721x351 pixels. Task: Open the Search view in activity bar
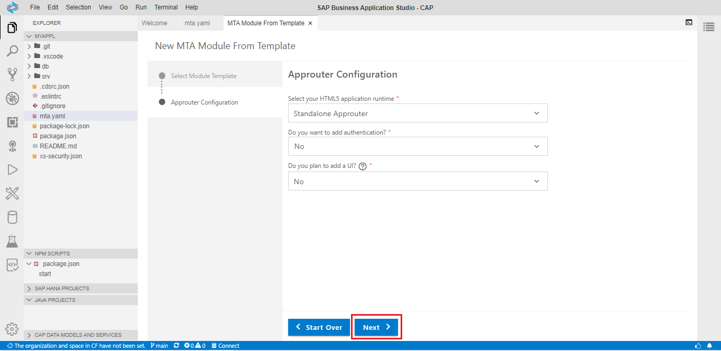12,51
